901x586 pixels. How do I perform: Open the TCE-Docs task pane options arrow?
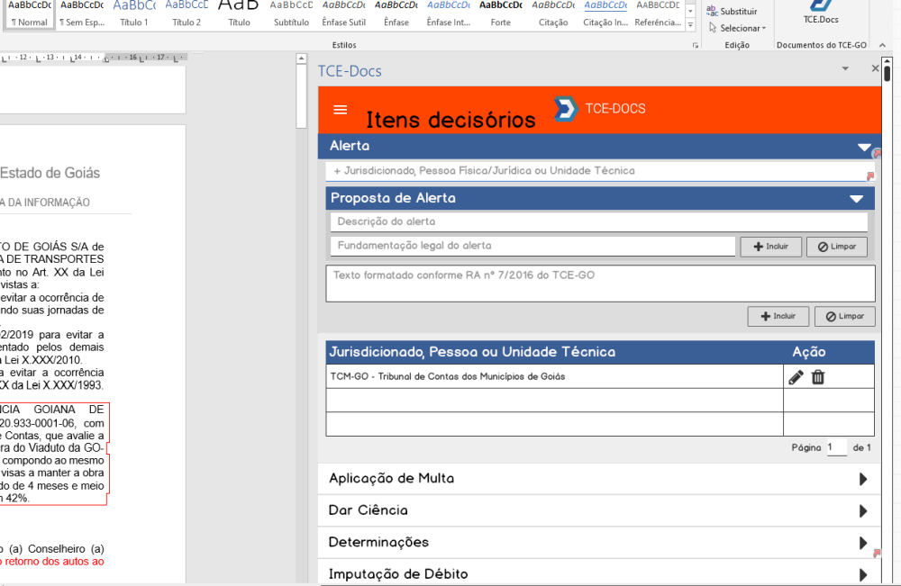click(845, 68)
